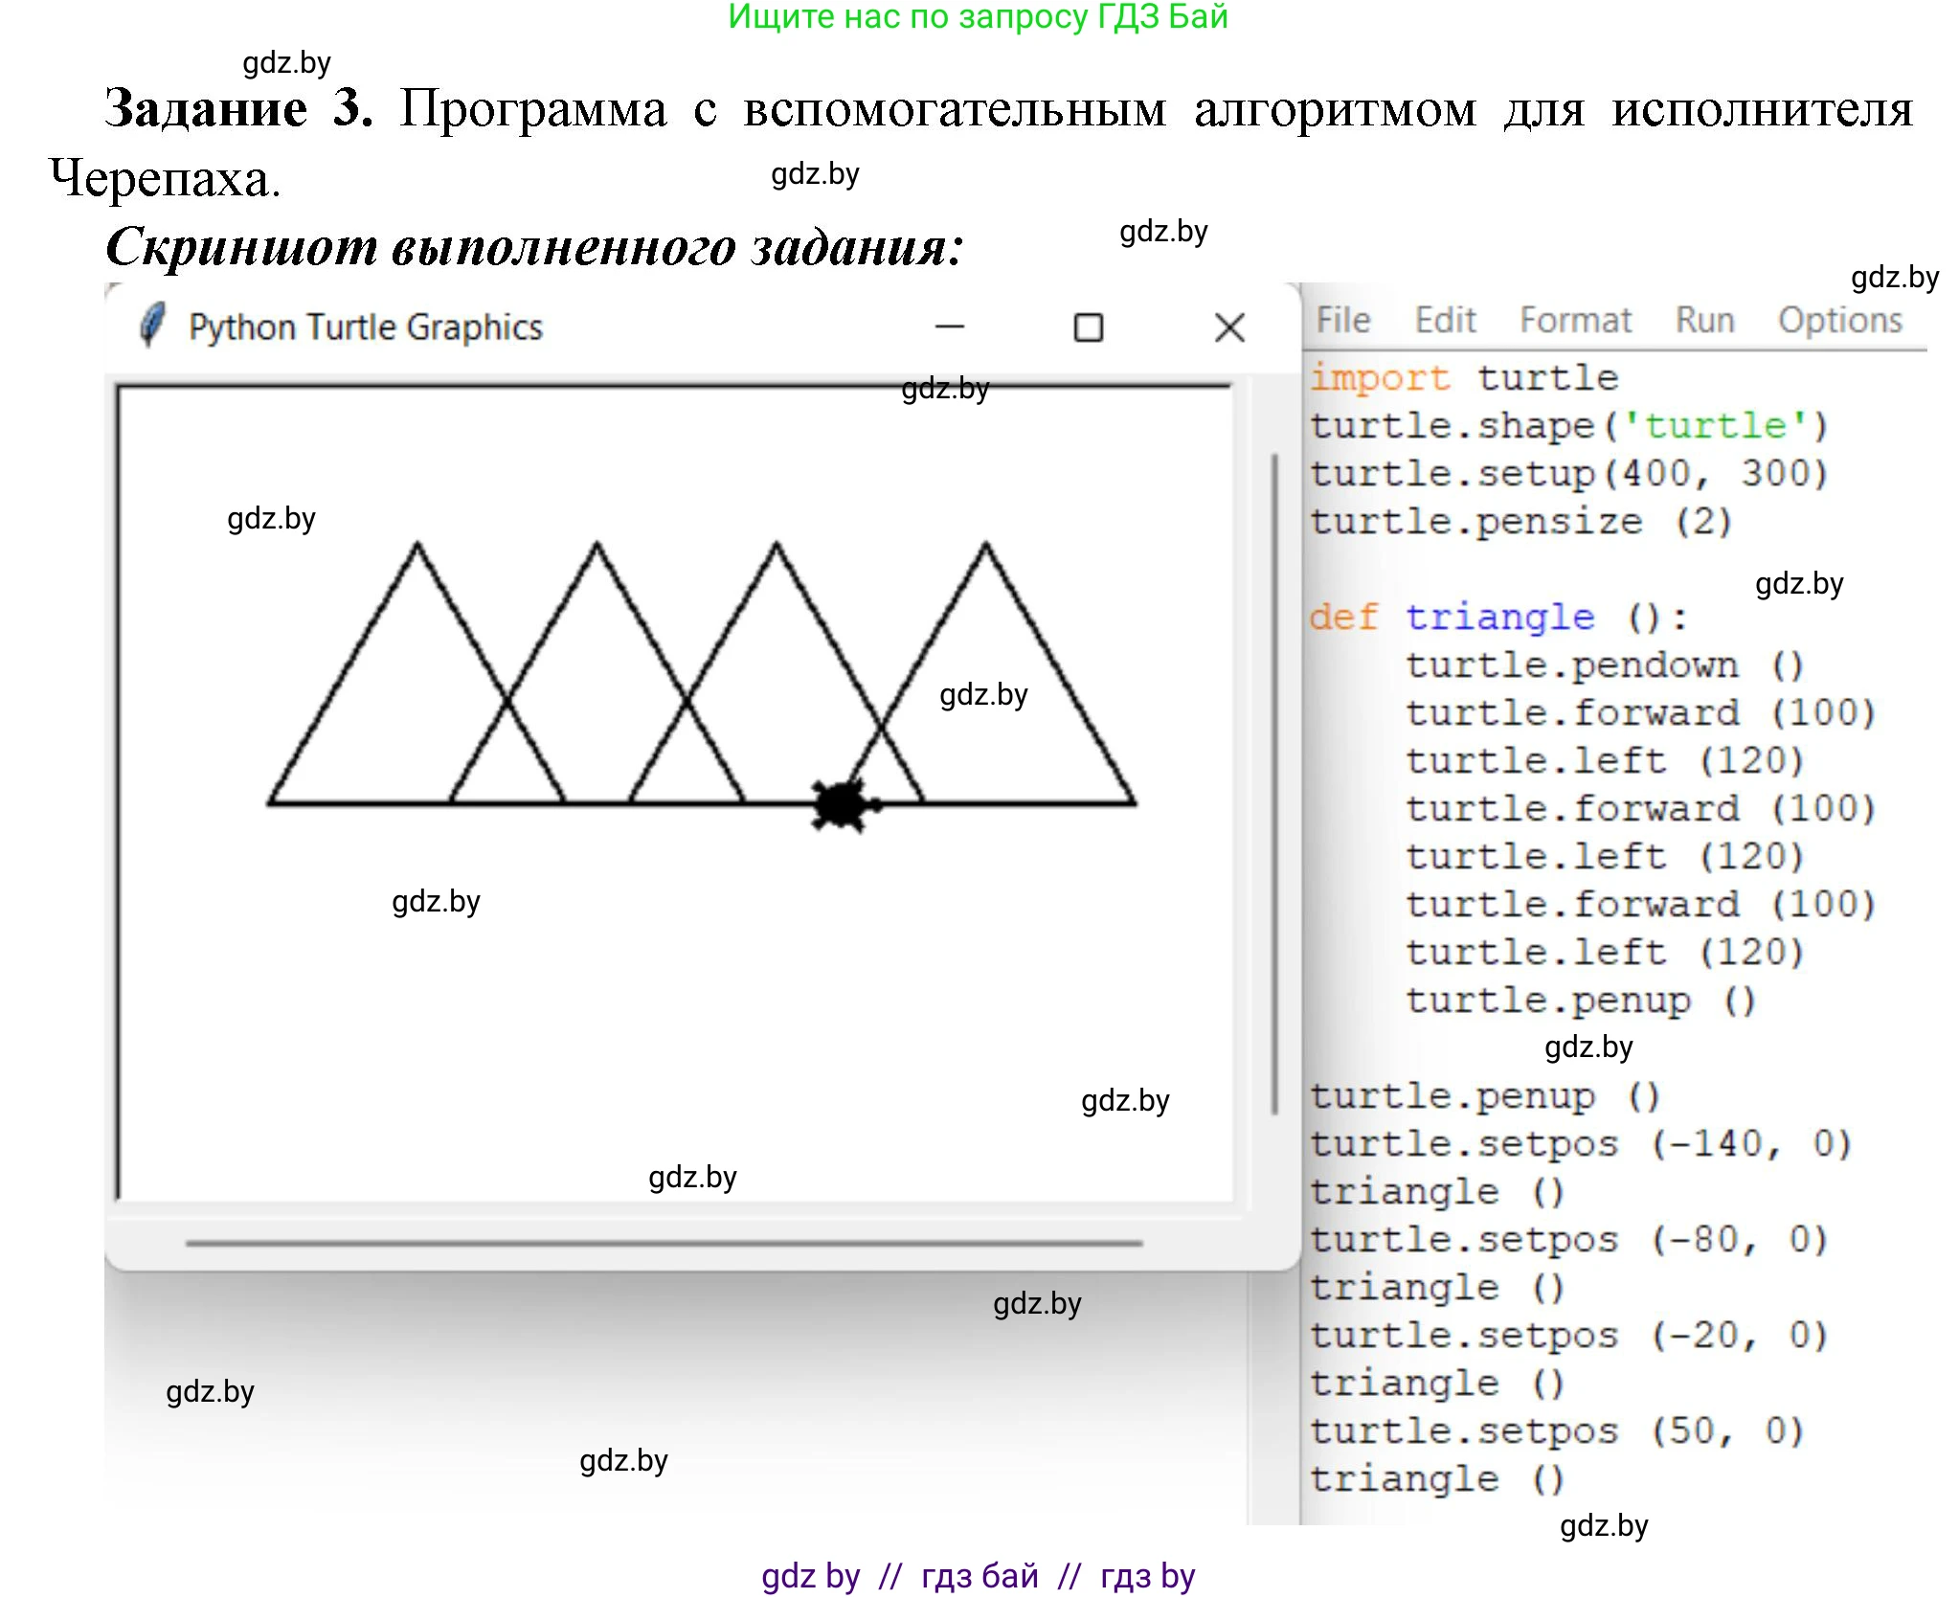Viewport: 1959px width, 1598px height.
Task: Click the green ГДЗ Бай header link
Action: pyautogui.click(x=978, y=19)
